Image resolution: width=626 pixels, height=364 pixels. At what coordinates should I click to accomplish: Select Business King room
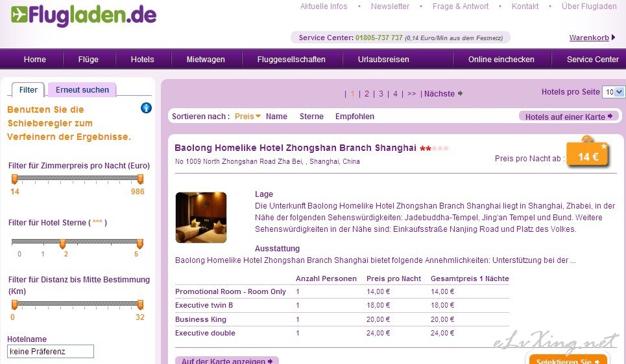342,319
